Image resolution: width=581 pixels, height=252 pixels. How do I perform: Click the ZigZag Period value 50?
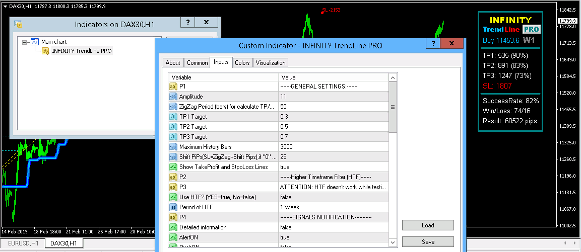coord(334,107)
